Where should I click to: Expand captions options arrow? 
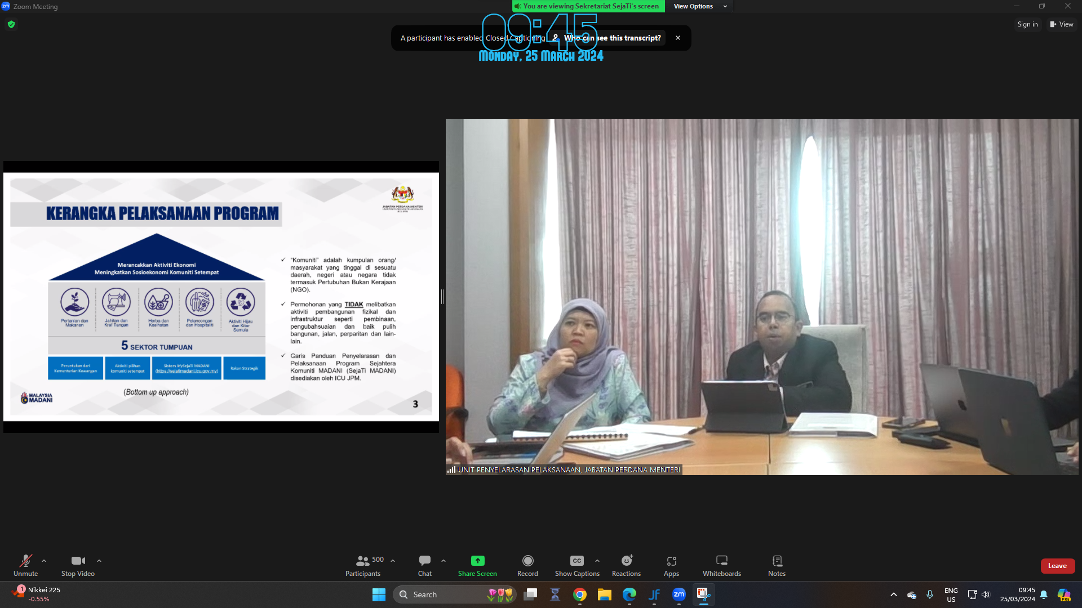coord(597,561)
